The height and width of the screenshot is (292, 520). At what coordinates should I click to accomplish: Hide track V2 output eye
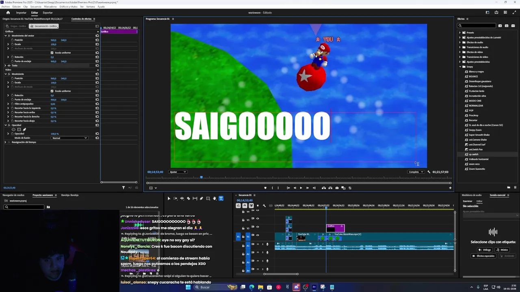click(x=257, y=227)
